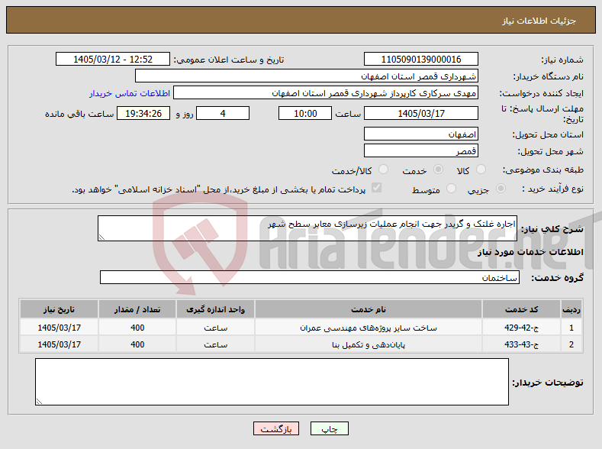Click the گروه خدمت label
Viewport: 602px width, 449px height.
(557, 278)
